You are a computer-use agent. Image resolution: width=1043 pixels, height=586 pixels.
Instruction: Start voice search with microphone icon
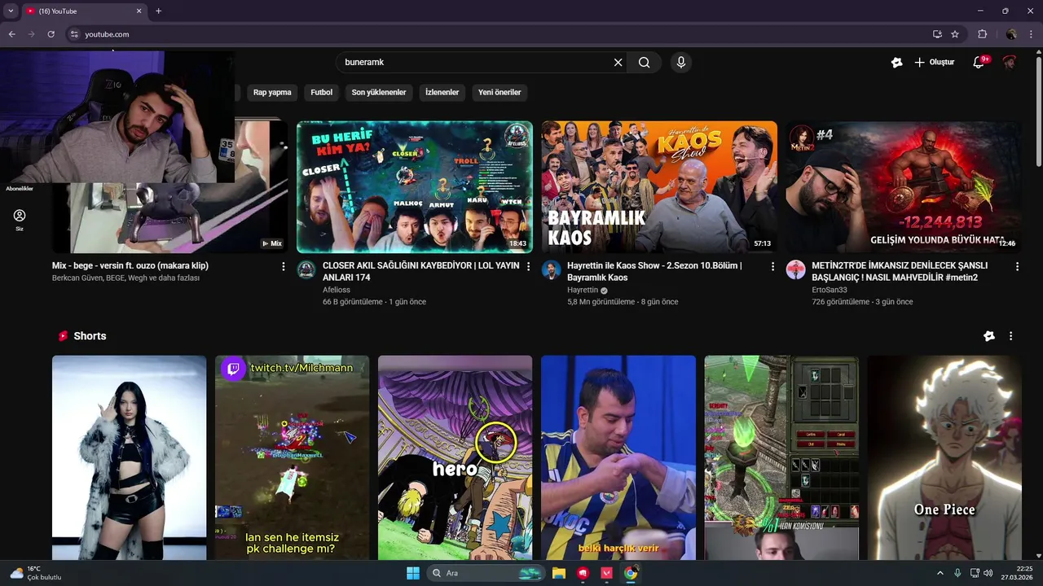(x=680, y=62)
